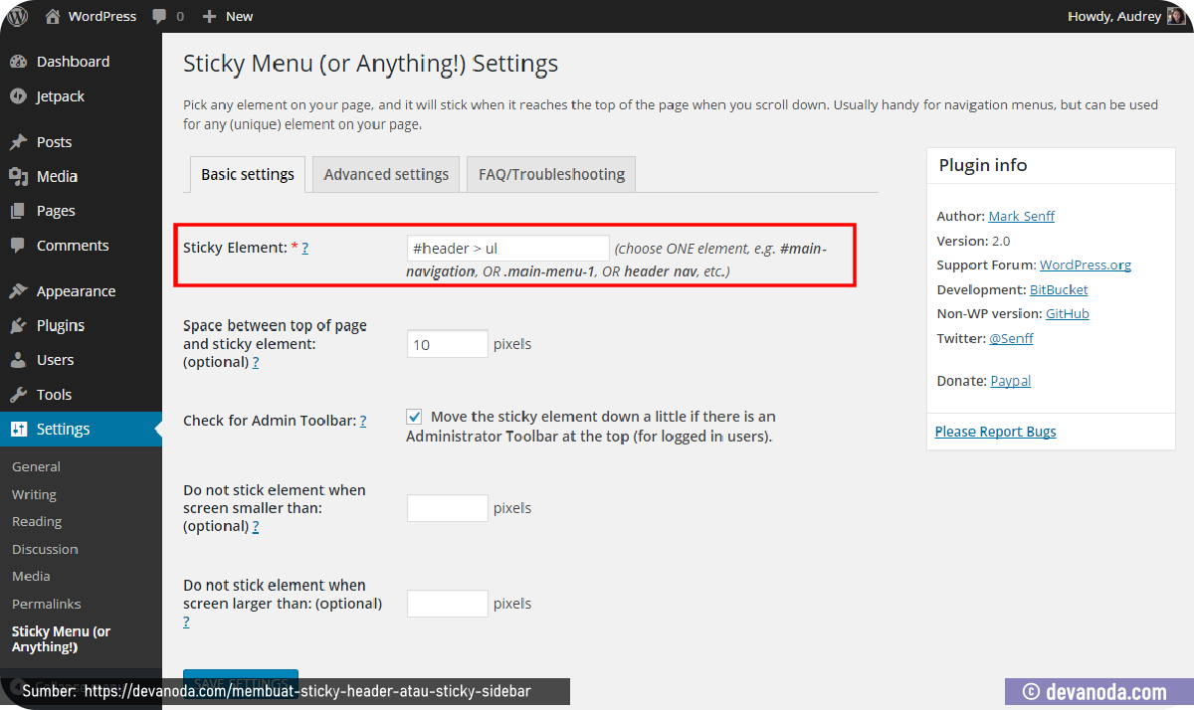The height and width of the screenshot is (710, 1194).
Task: Open the General settings submenu
Action: point(36,466)
